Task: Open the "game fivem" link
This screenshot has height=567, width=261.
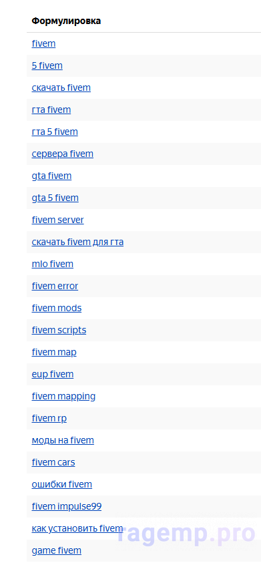Action: click(x=56, y=551)
